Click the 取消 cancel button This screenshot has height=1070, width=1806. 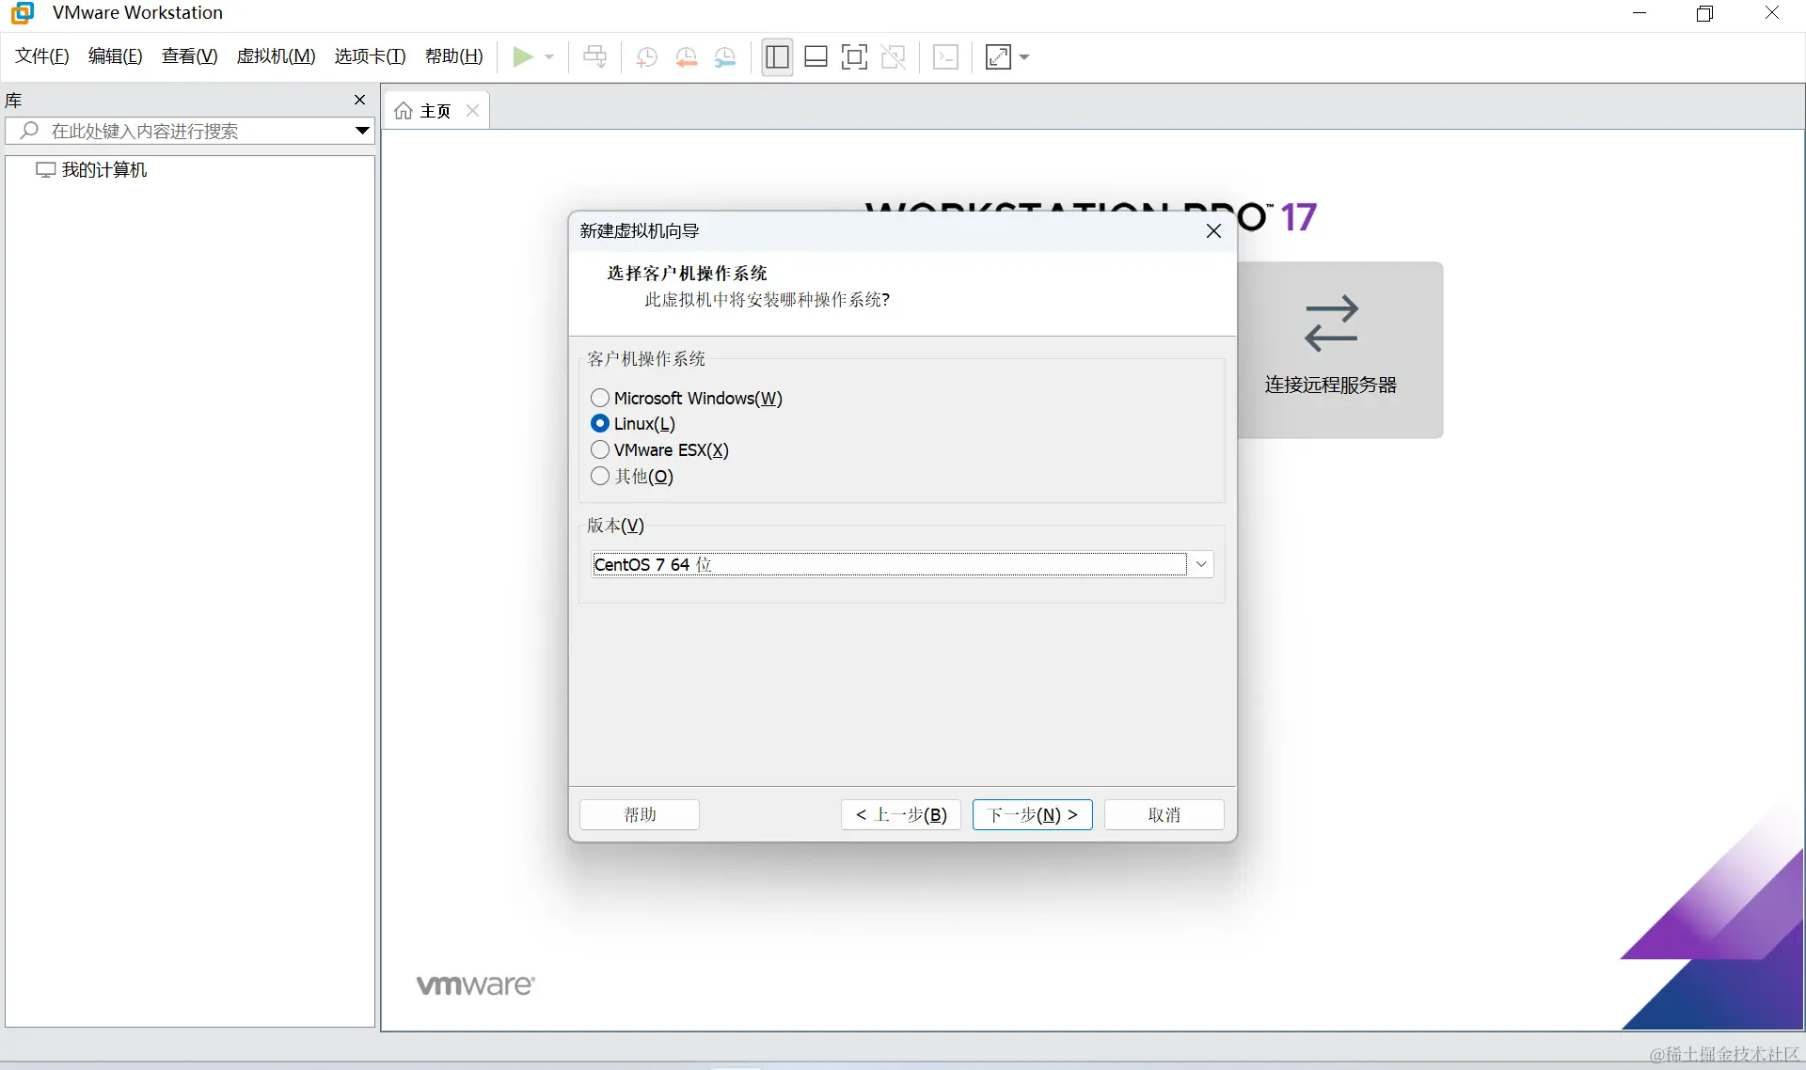coord(1164,814)
